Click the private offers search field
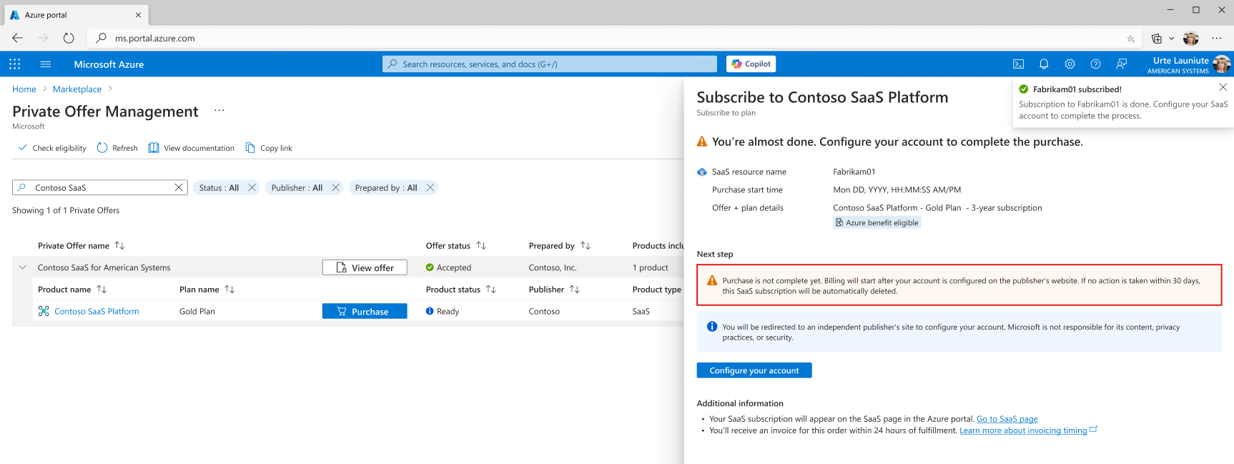This screenshot has width=1234, height=464. coord(100,187)
